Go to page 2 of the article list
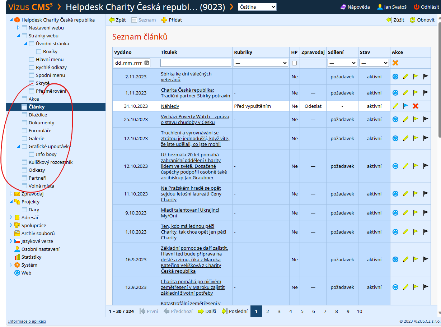Viewport: 441px width, 327px height. point(267,311)
